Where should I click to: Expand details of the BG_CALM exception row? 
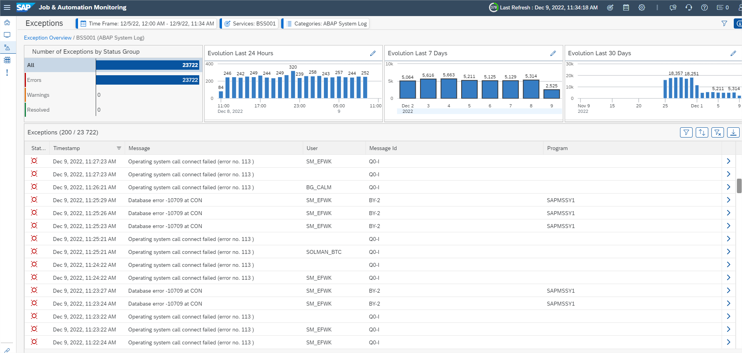728,187
